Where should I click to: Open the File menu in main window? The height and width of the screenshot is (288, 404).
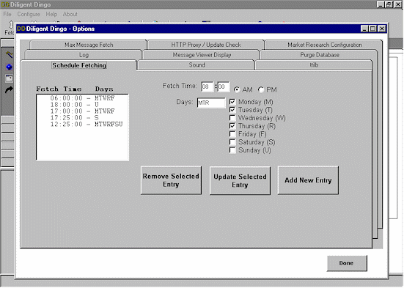pyautogui.click(x=7, y=14)
